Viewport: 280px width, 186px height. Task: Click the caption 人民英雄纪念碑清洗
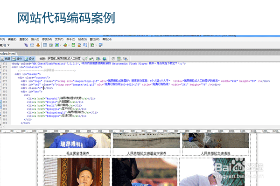215,153
